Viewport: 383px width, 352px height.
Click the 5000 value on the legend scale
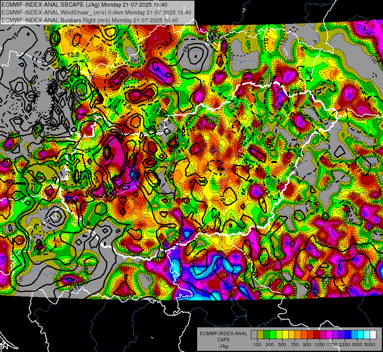click(370, 345)
